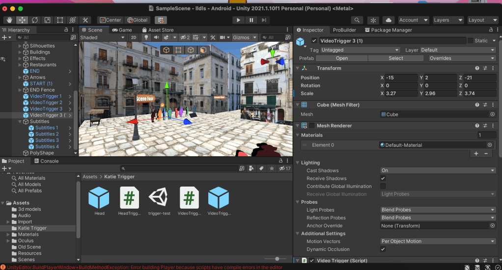Viewport: 502px width, 270px height.
Task: Click the Pause button
Action: click(251, 20)
